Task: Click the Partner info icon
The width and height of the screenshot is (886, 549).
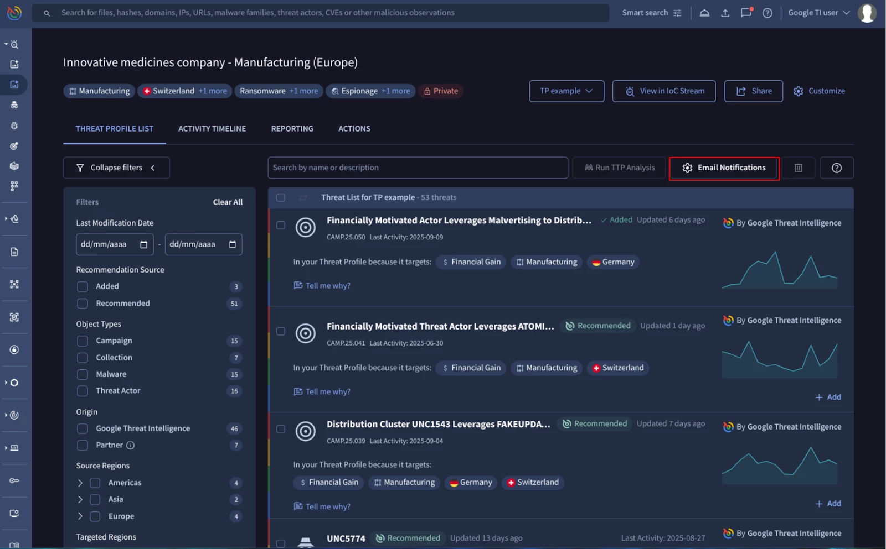Action: (130, 445)
